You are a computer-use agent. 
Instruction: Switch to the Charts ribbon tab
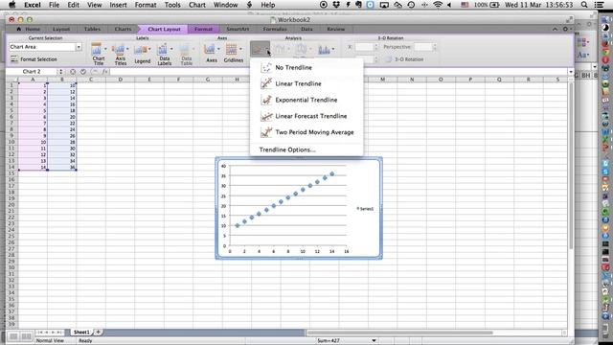pyautogui.click(x=123, y=29)
